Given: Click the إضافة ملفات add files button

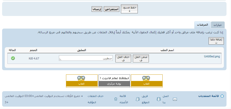Looking at the screenshot, I should click(x=216, y=41).
